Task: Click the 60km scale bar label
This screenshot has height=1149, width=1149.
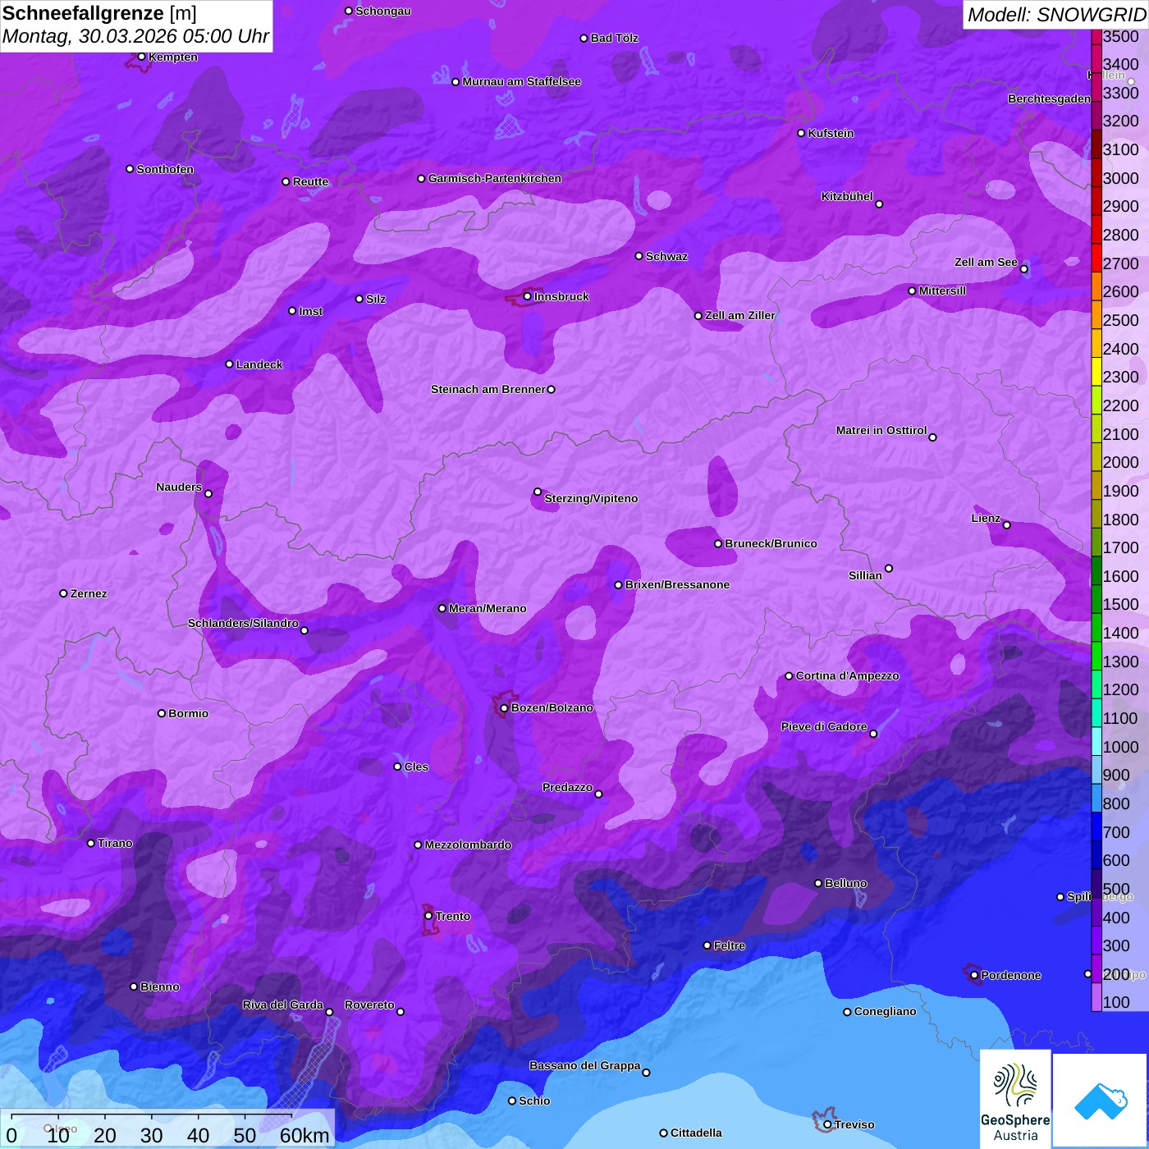Action: 304,1135
